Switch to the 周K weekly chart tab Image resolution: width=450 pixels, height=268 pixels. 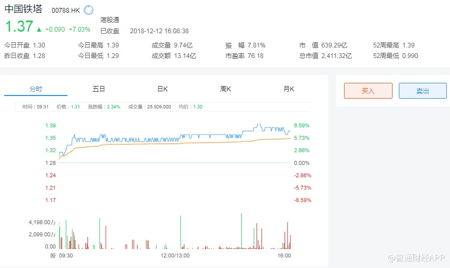[x=226, y=89]
